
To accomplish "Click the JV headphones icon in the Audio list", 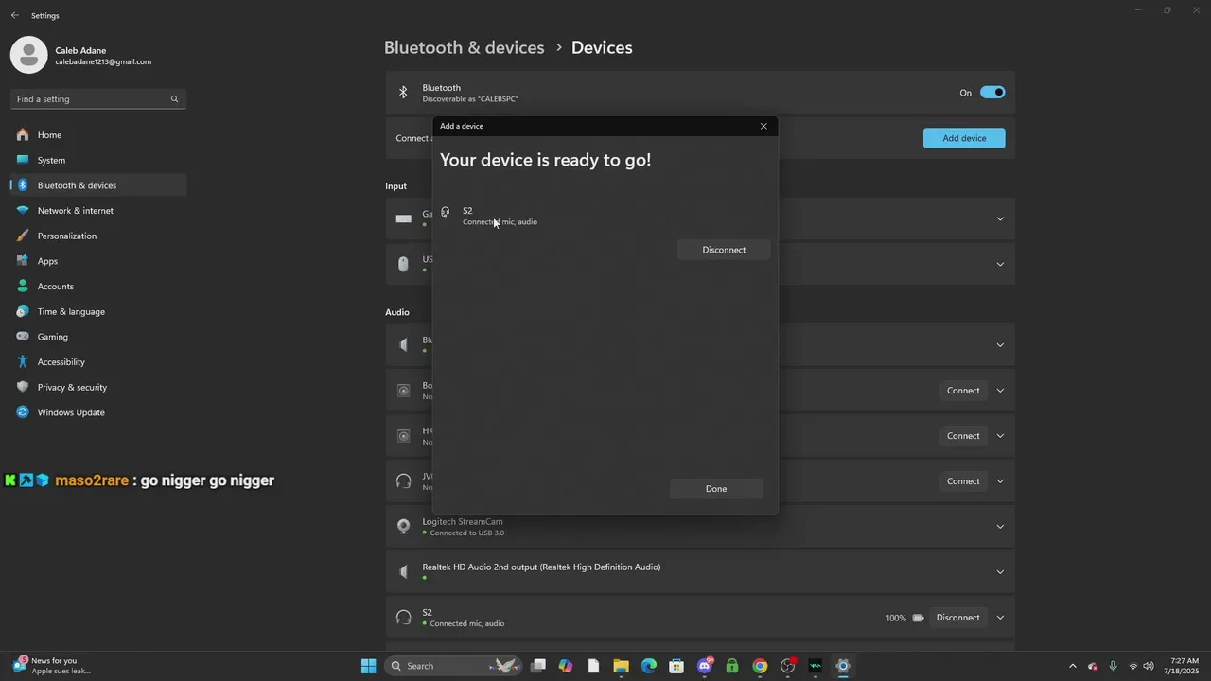I will [x=404, y=481].
